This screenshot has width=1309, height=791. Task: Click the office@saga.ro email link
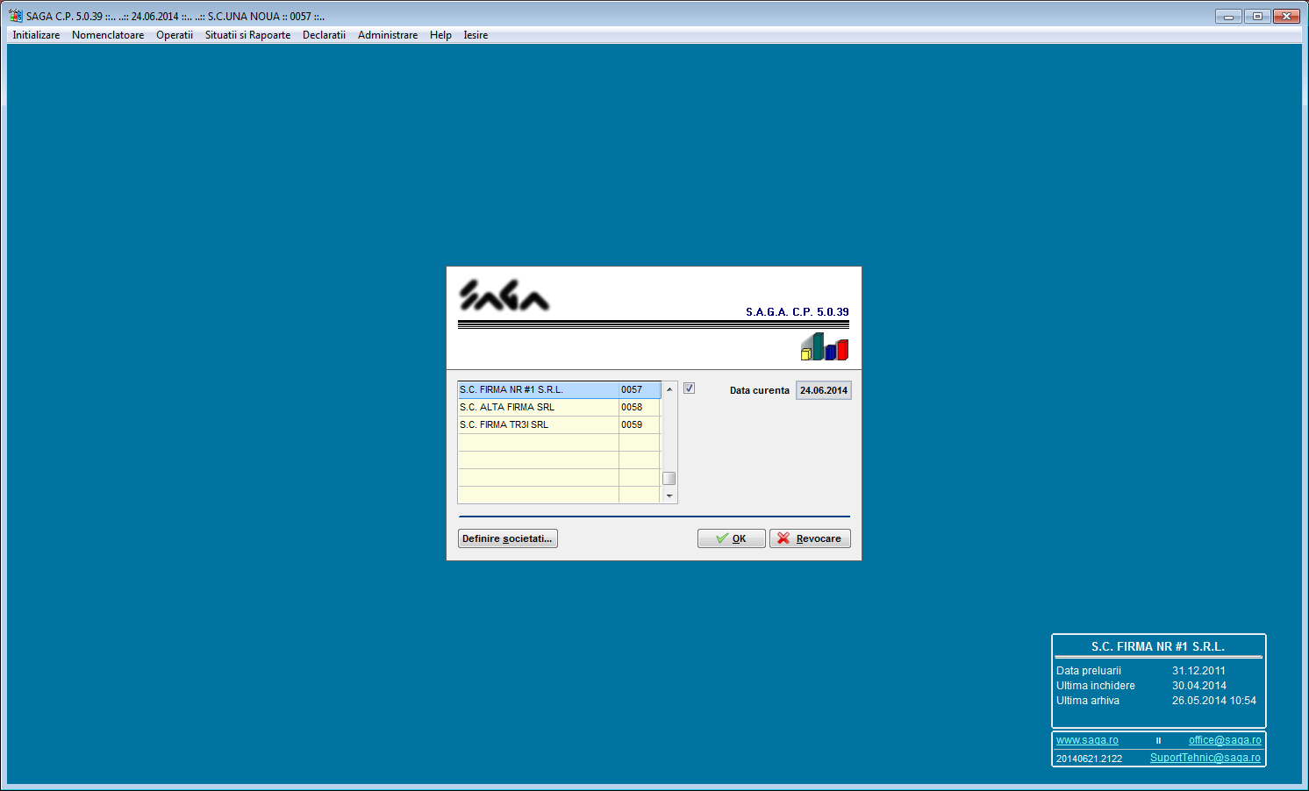pyautogui.click(x=1225, y=740)
